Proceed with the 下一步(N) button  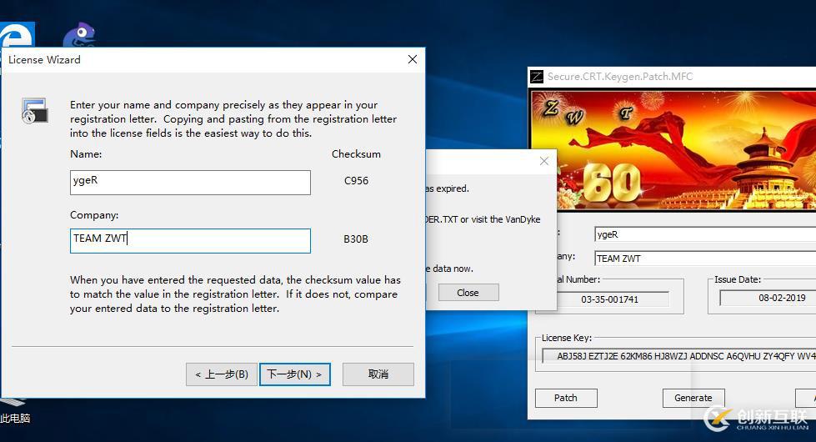tap(295, 374)
